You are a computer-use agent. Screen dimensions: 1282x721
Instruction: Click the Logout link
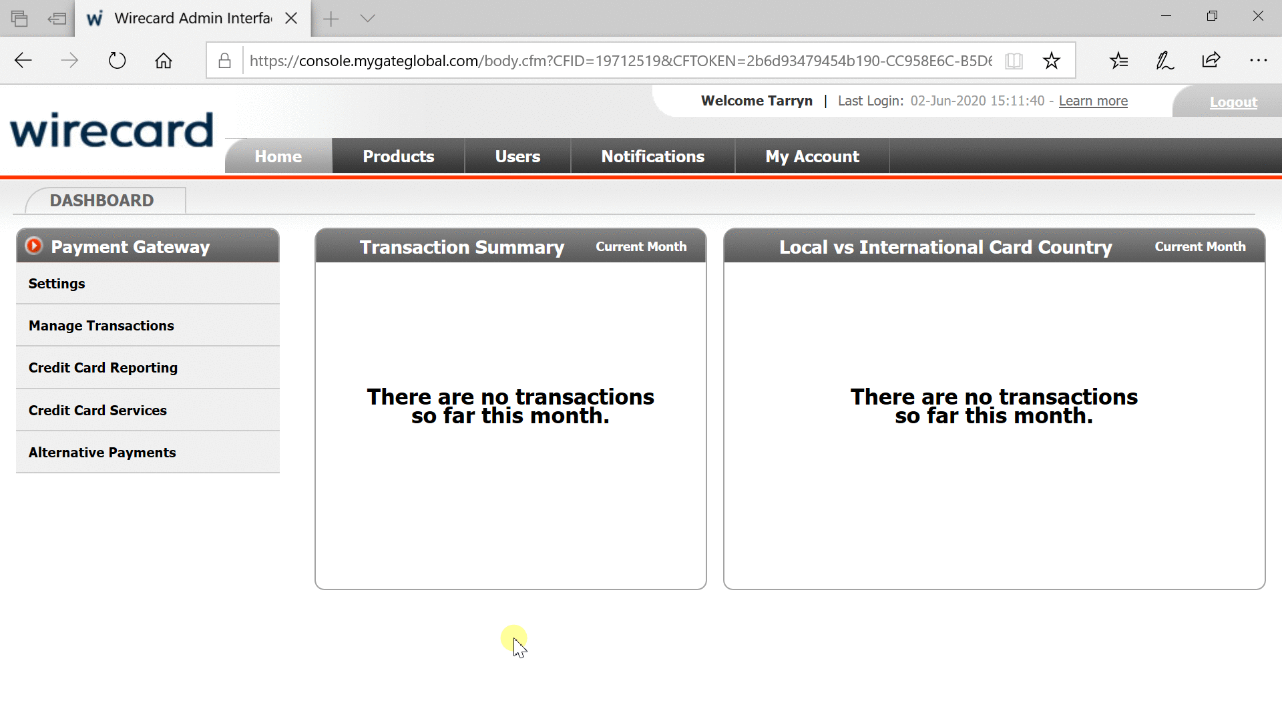click(x=1233, y=102)
